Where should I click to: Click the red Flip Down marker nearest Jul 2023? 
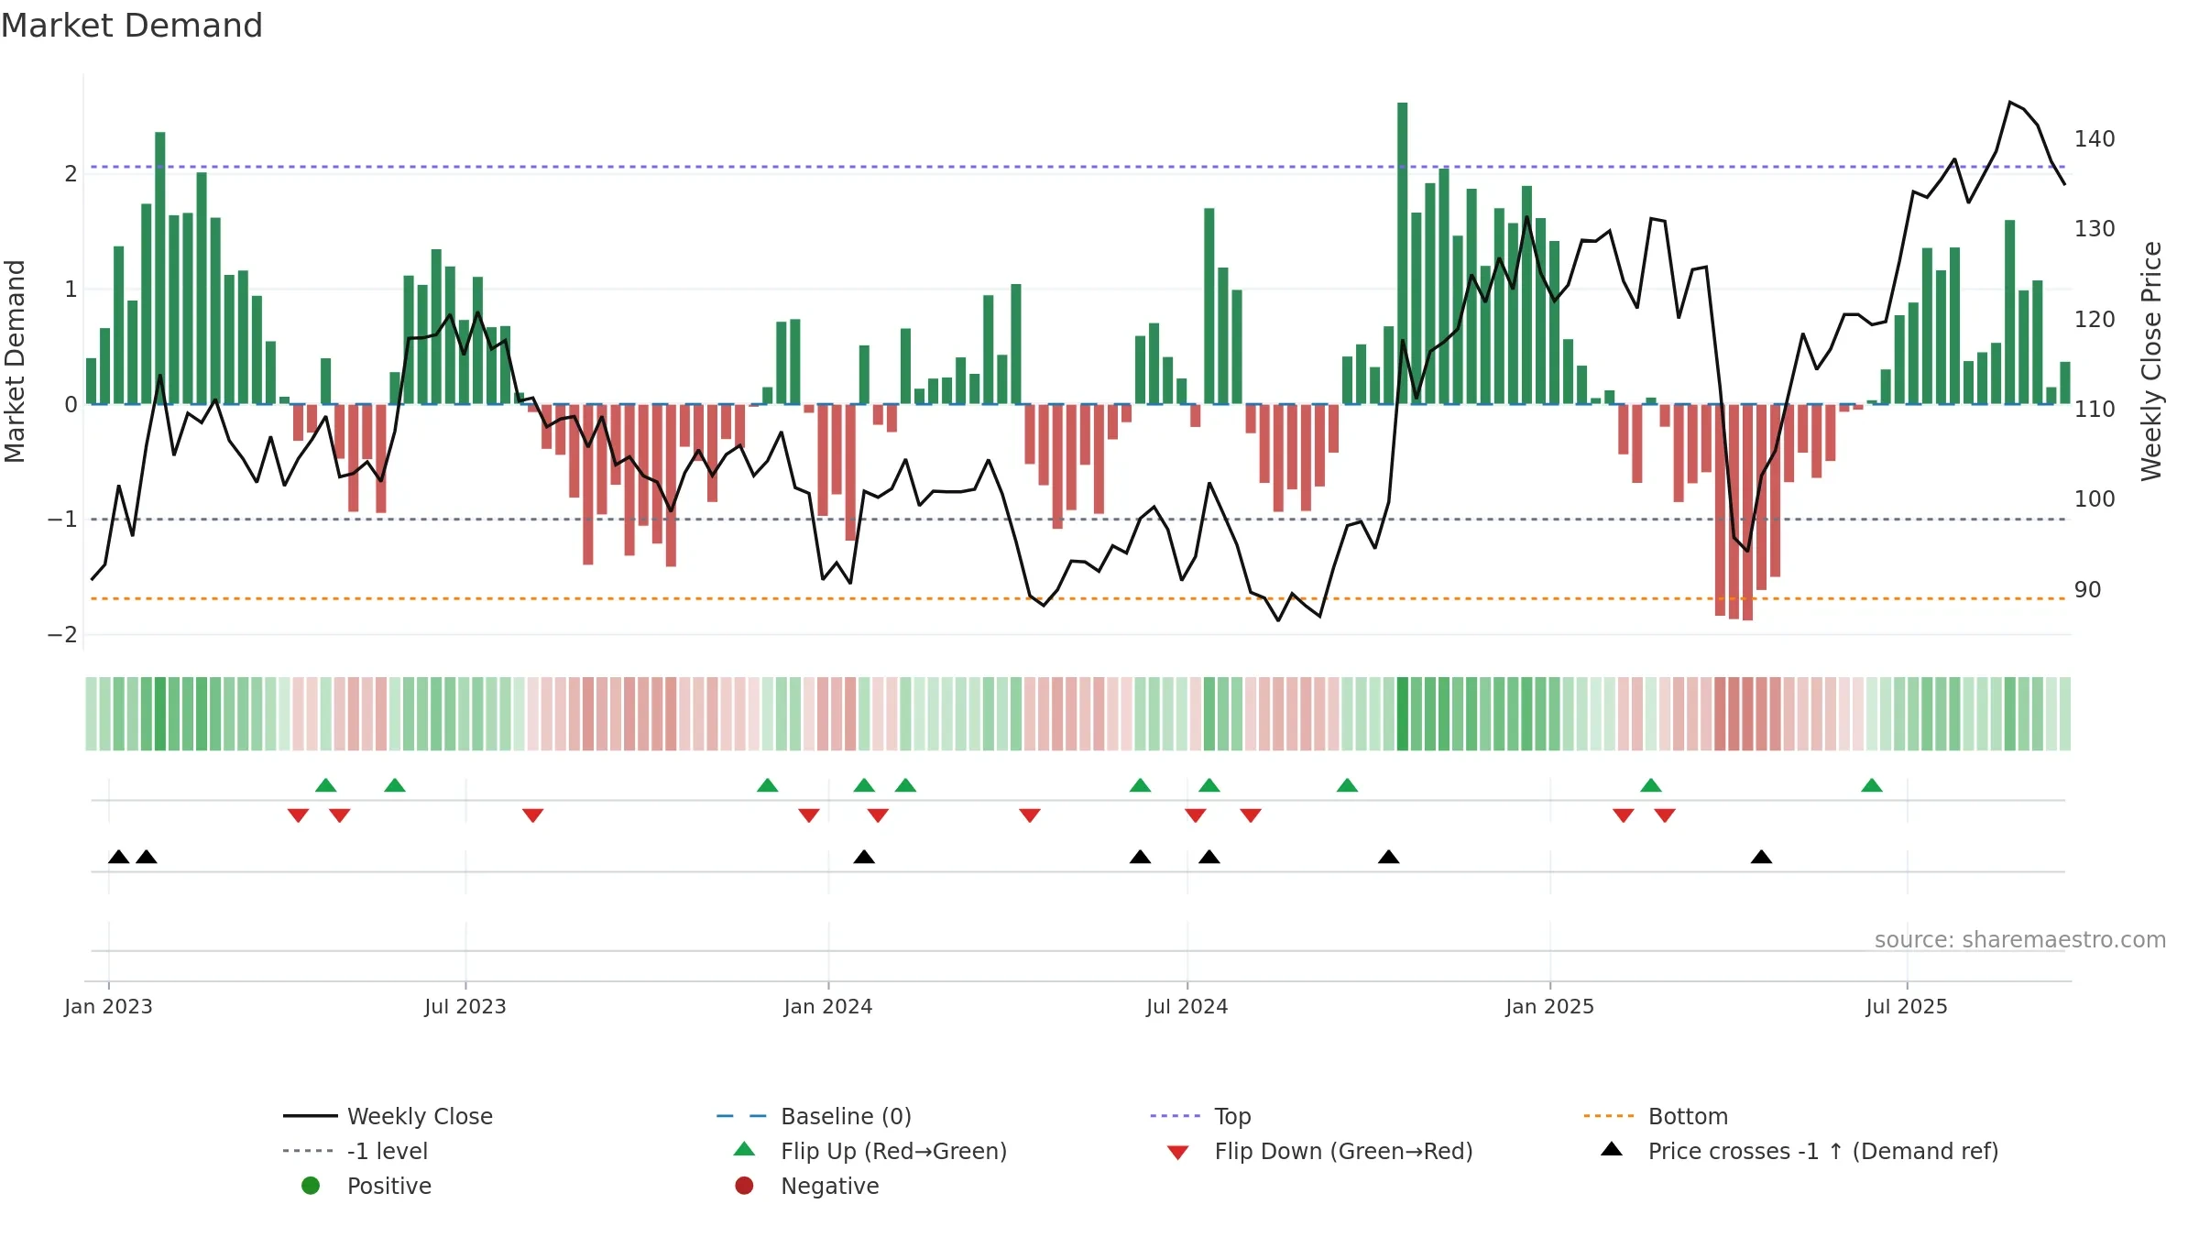(533, 816)
